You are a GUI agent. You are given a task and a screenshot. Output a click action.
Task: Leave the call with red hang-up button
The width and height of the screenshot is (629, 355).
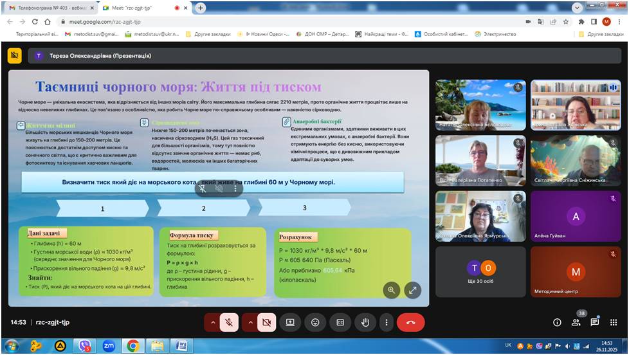point(410,322)
